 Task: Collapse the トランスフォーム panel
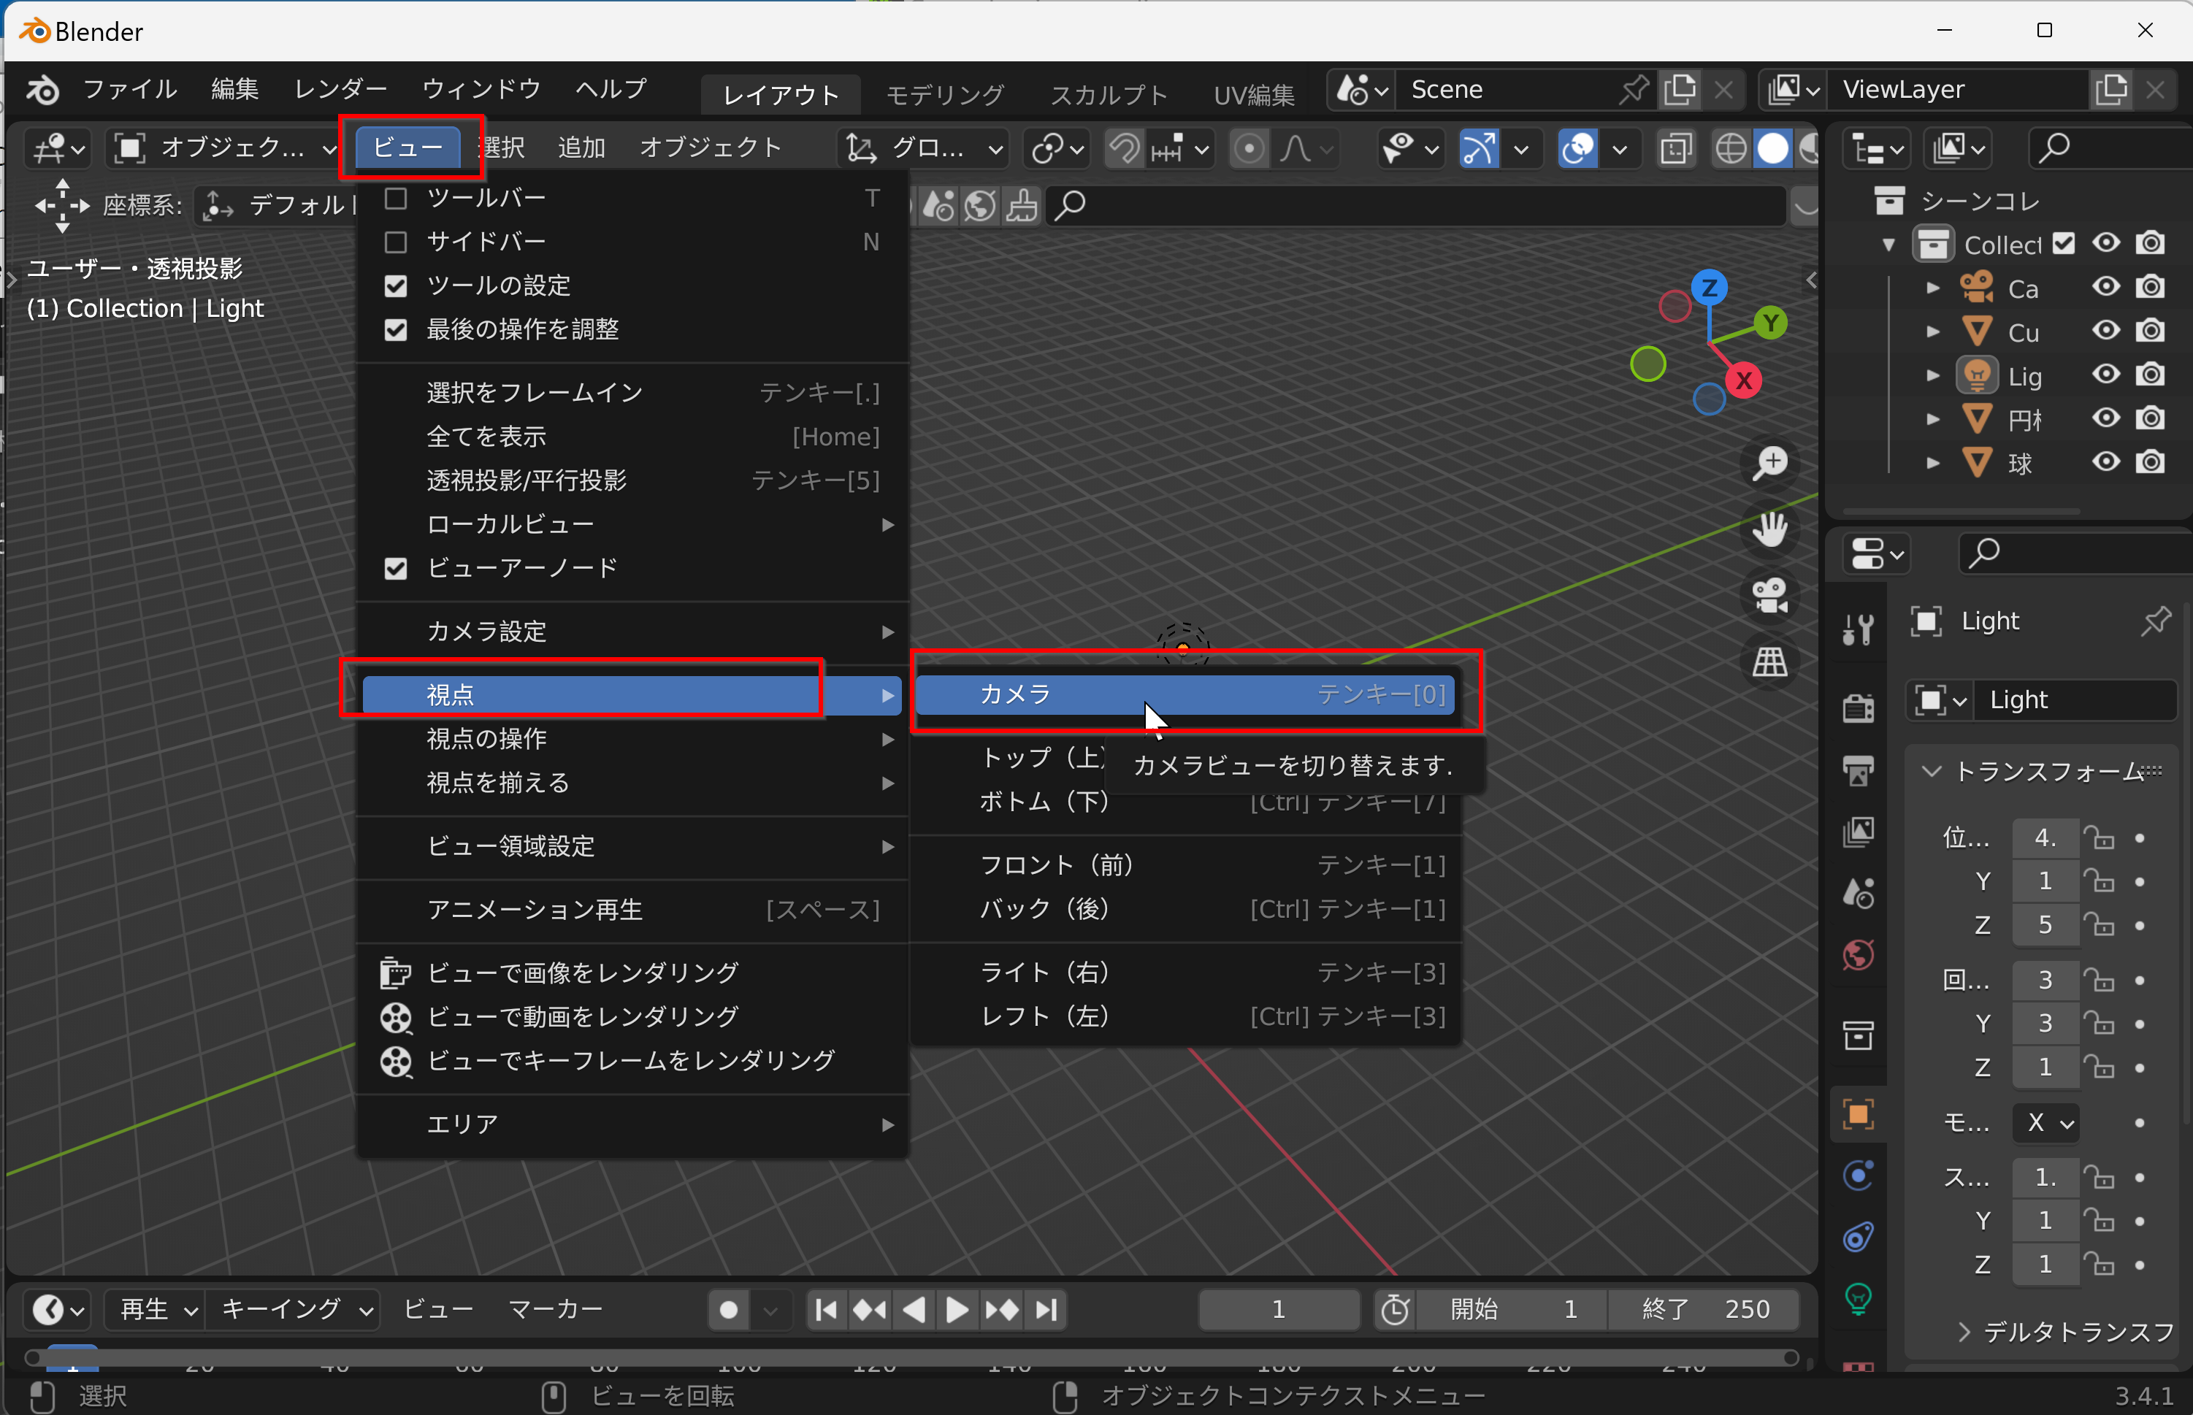tap(1931, 772)
